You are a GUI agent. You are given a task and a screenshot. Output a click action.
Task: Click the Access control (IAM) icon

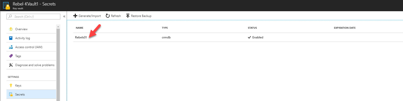click(11, 47)
